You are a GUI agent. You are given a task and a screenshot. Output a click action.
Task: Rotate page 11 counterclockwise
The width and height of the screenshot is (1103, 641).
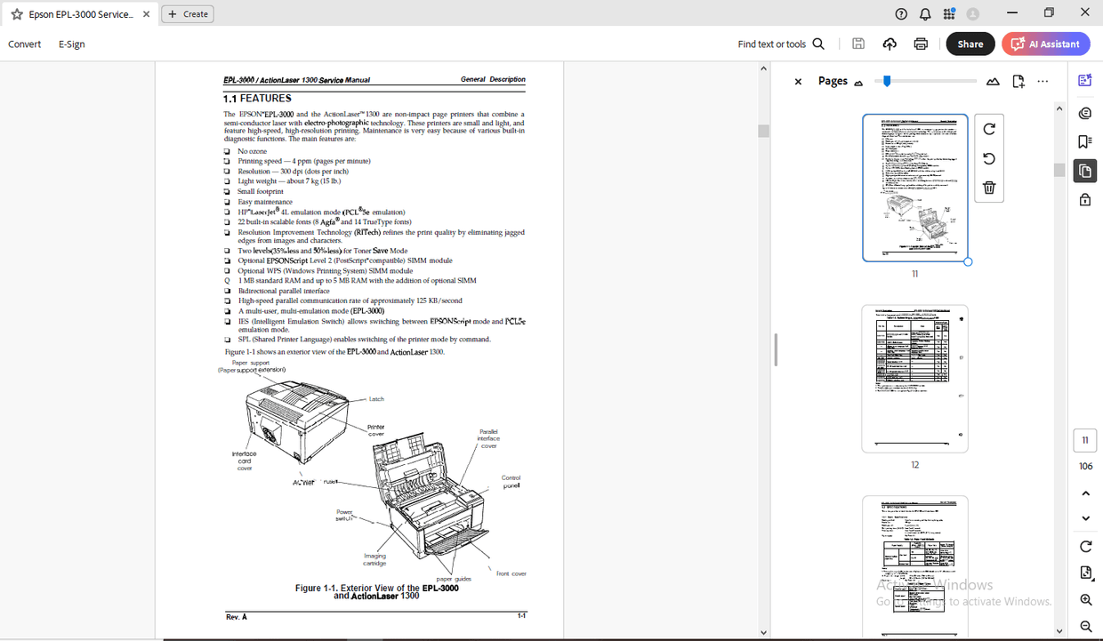click(989, 158)
